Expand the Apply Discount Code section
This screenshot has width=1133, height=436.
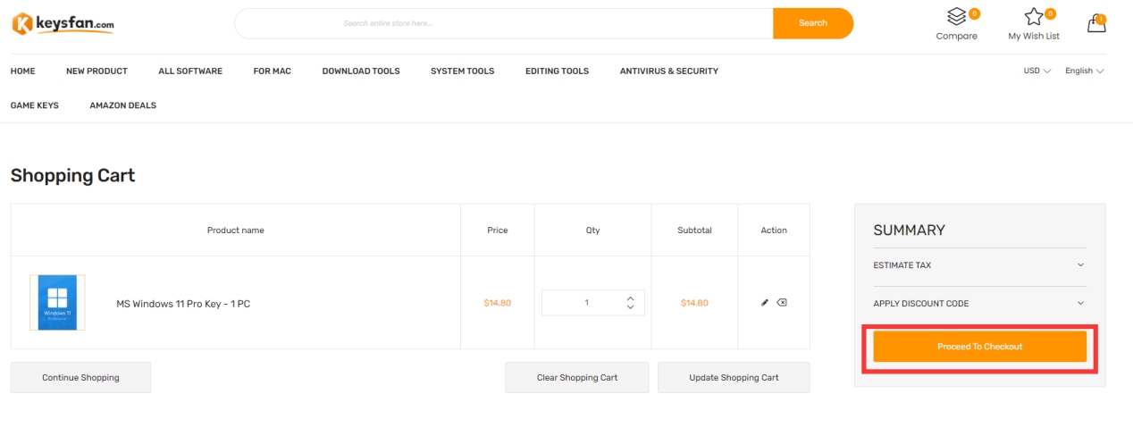980,304
